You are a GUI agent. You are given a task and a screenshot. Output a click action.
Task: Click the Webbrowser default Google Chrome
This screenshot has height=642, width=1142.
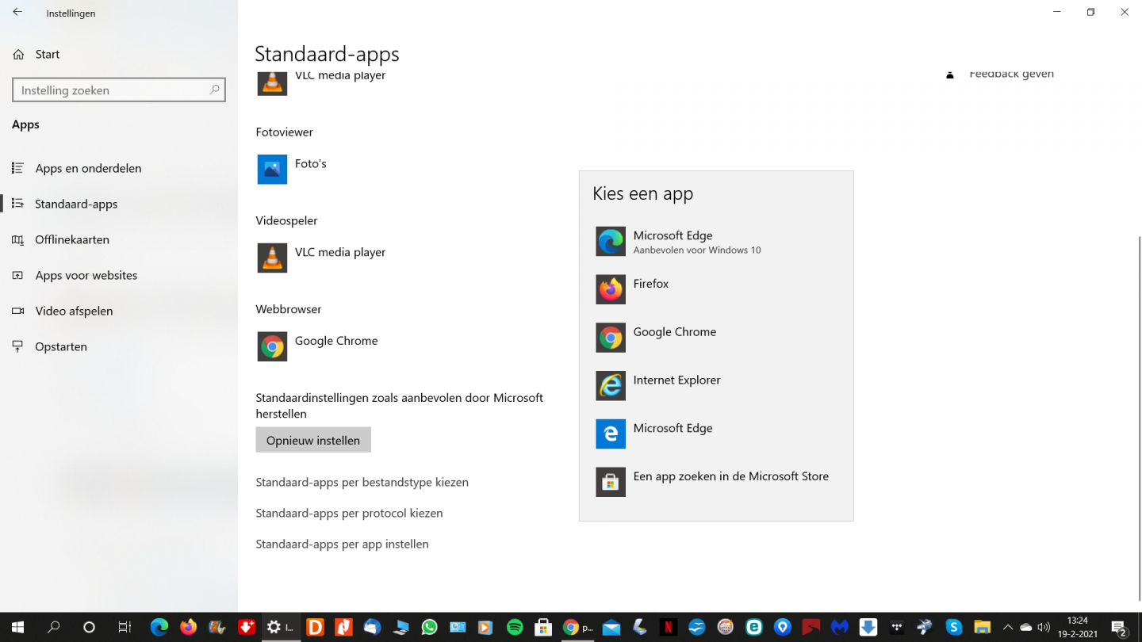[x=318, y=346]
